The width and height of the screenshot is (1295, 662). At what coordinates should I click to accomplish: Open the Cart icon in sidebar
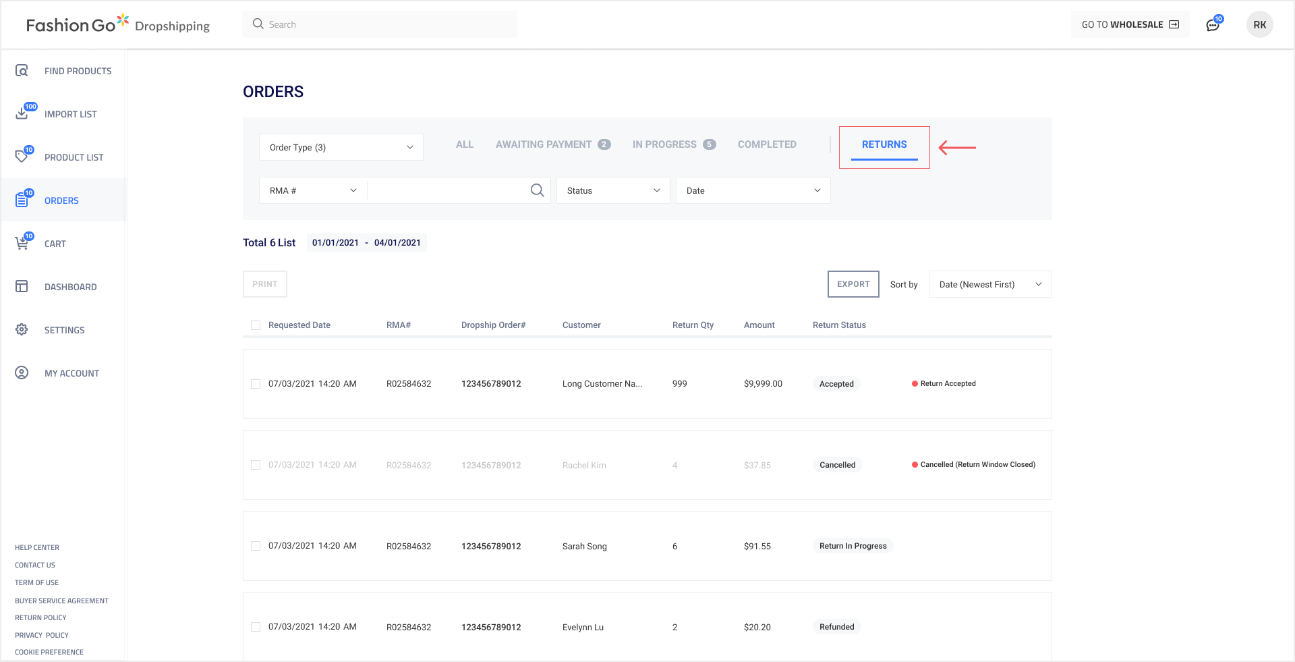22,243
